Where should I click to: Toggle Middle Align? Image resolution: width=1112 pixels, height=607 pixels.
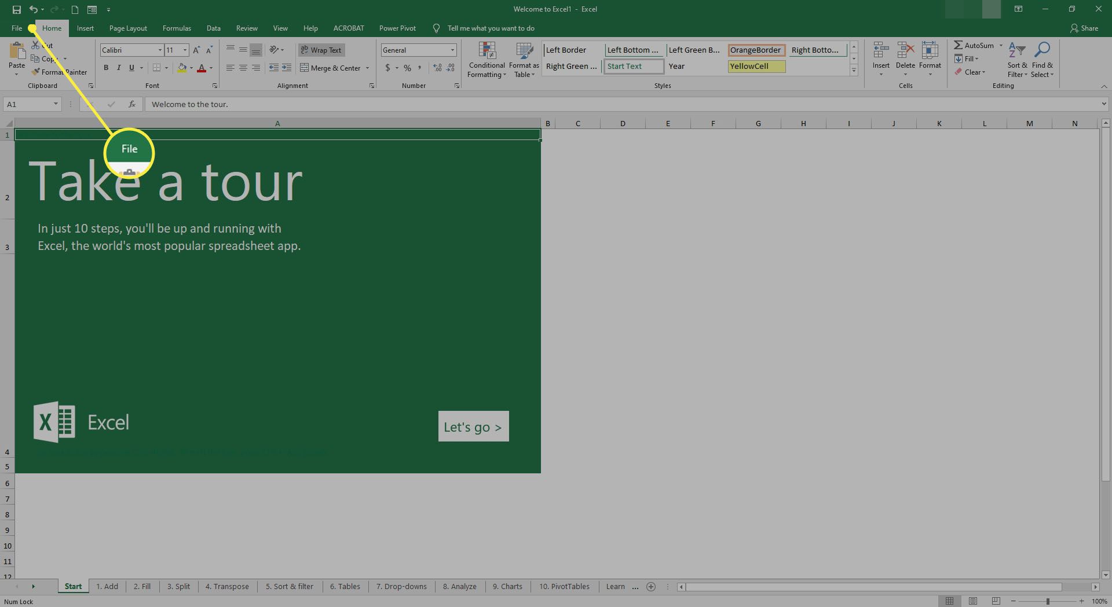243,50
